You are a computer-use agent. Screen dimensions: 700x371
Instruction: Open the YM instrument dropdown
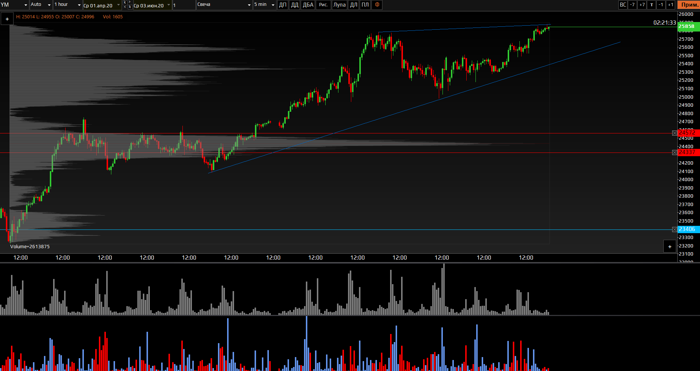tap(15, 5)
